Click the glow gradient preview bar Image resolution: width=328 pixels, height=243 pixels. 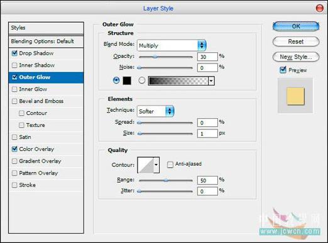pyautogui.click(x=178, y=81)
